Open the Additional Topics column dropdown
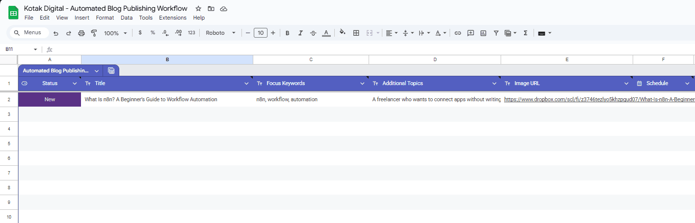The height and width of the screenshot is (223, 695). (495, 84)
